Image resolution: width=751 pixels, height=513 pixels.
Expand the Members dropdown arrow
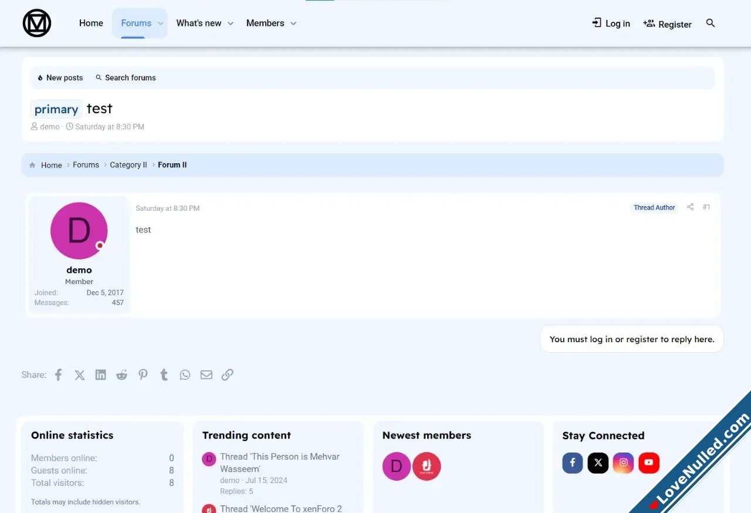293,23
